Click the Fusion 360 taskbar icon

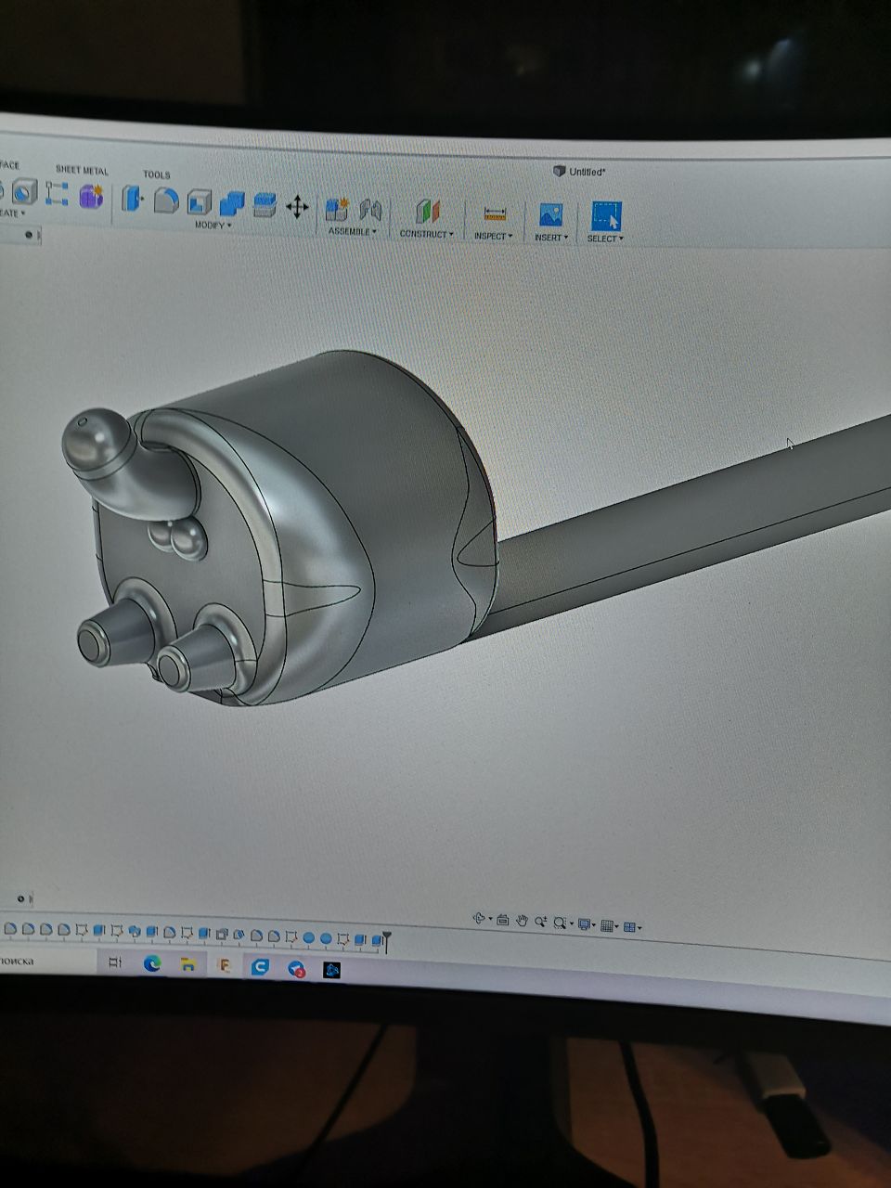tap(224, 966)
